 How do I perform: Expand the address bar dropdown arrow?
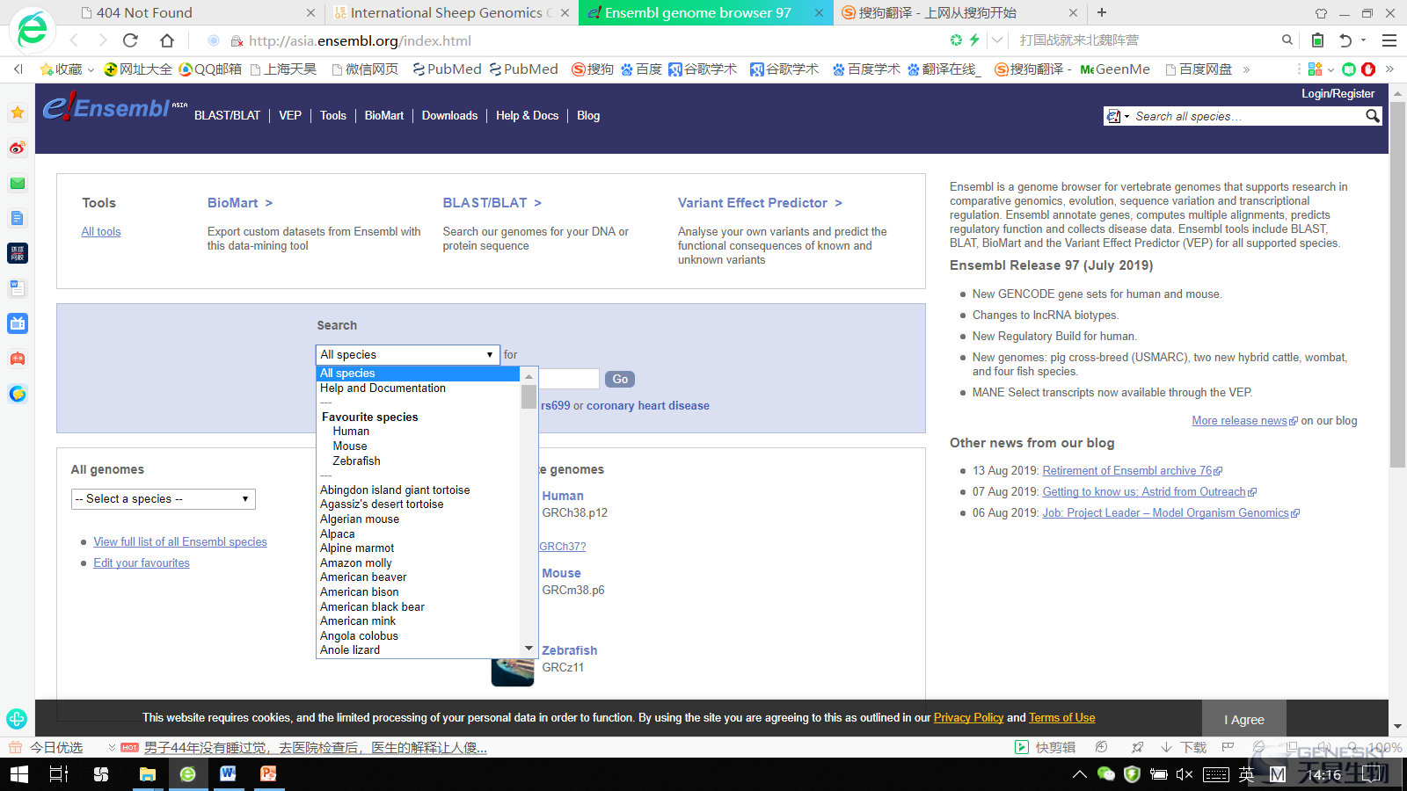pyautogui.click(x=996, y=40)
